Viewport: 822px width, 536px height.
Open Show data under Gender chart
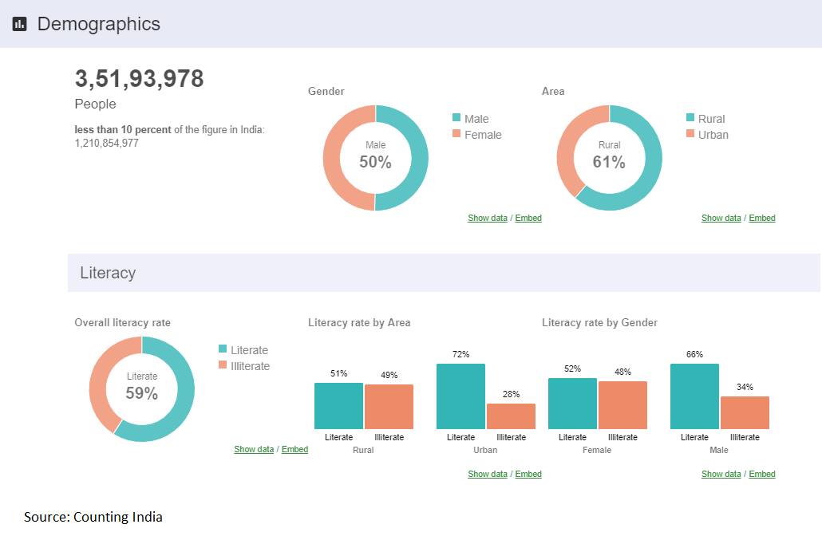coord(487,218)
